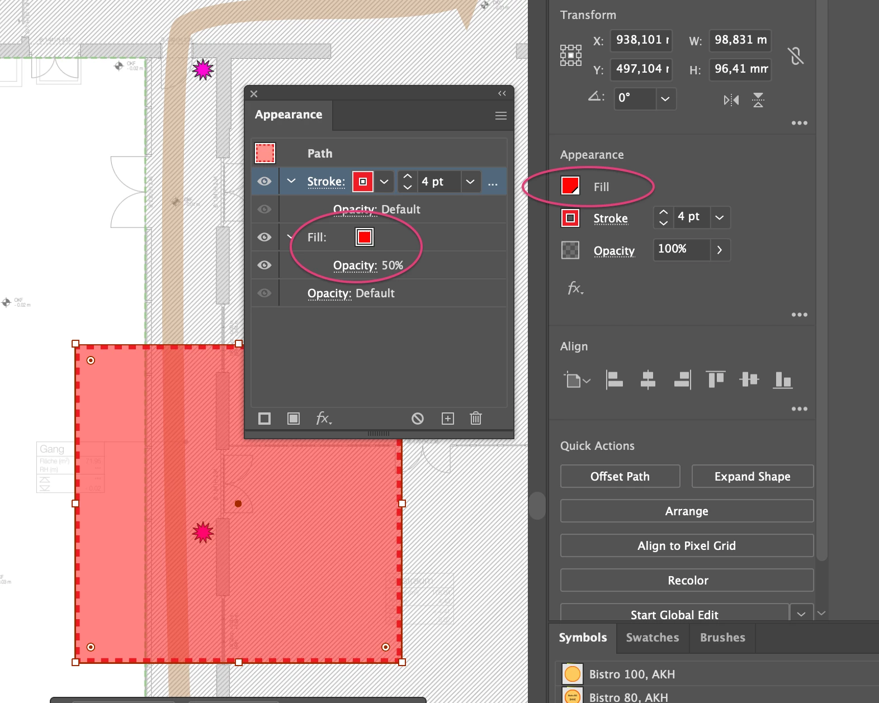The height and width of the screenshot is (703, 879).
Task: Open stroke weight dropdown in floating Appearance panel
Action: pyautogui.click(x=470, y=182)
